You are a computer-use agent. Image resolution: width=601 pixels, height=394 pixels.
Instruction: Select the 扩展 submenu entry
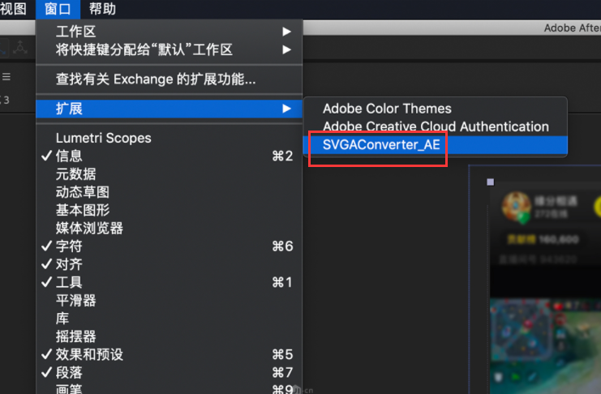click(169, 109)
